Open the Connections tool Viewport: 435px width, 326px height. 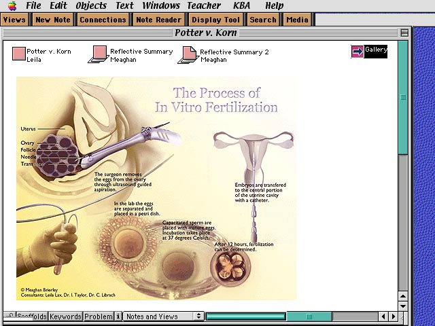coord(103,20)
